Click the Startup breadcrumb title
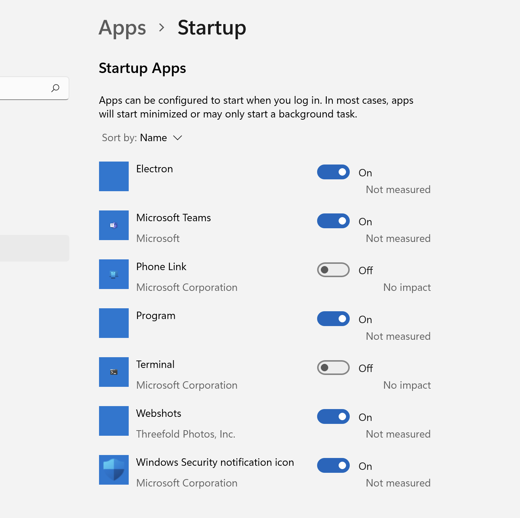 click(212, 28)
